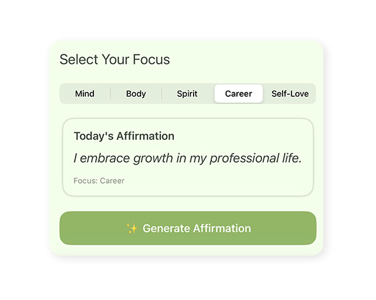The image size is (376, 300).
Task: Click the sparkles icon on Generate button
Action: (132, 229)
